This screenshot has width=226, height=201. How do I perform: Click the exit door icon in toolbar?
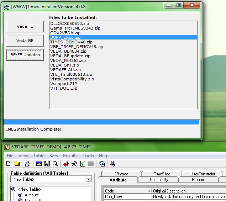pyautogui.click(x=112, y=164)
